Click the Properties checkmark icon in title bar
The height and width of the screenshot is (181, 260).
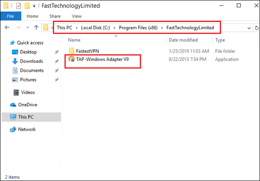tap(19, 6)
